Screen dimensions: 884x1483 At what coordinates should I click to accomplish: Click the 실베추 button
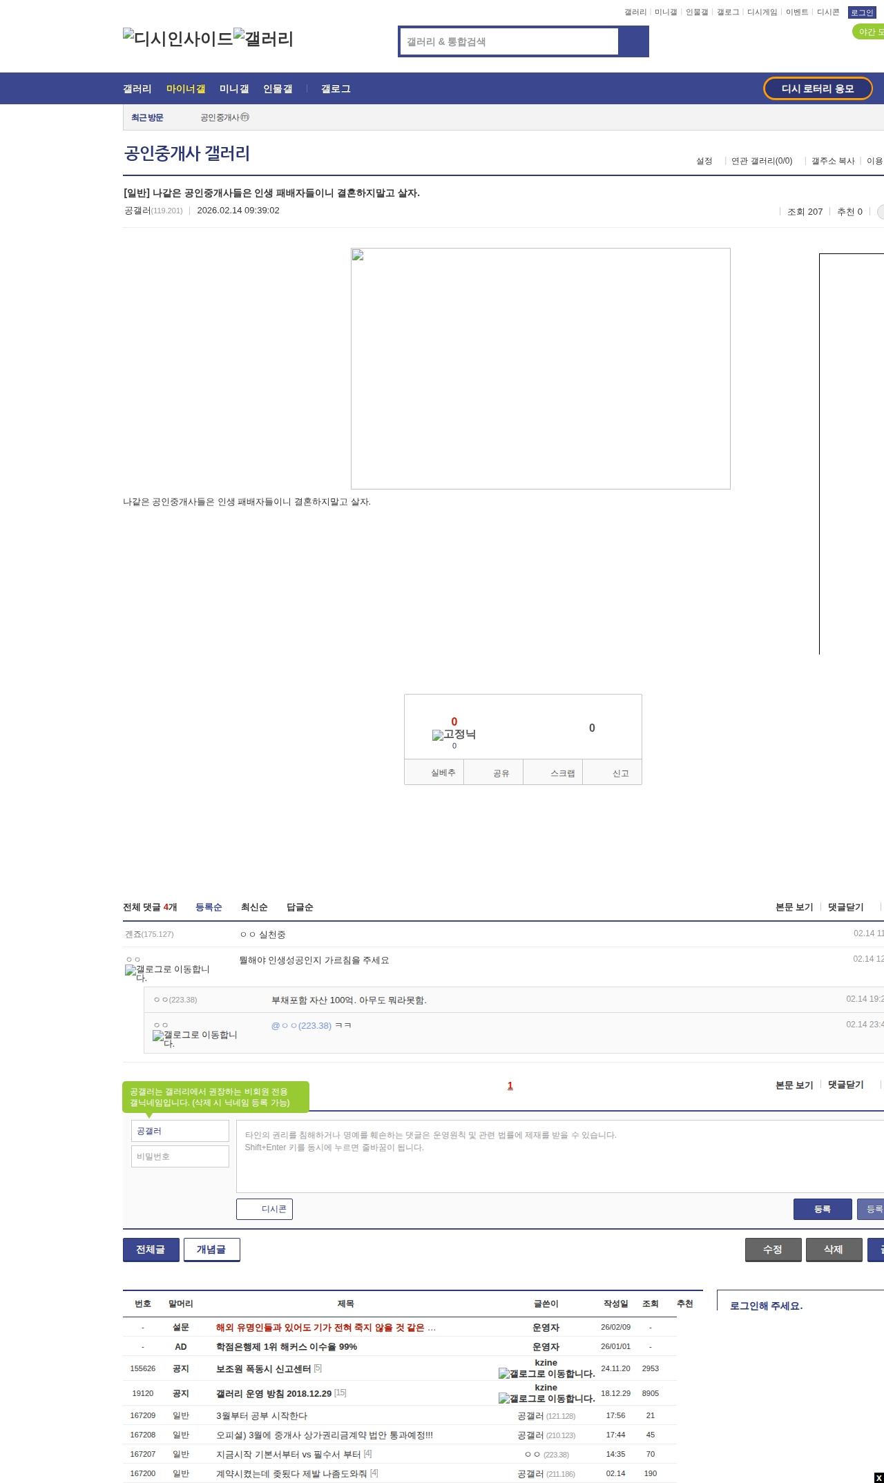[434, 773]
